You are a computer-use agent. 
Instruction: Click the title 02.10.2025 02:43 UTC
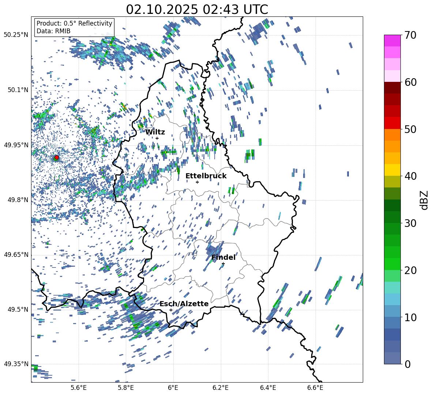click(197, 10)
